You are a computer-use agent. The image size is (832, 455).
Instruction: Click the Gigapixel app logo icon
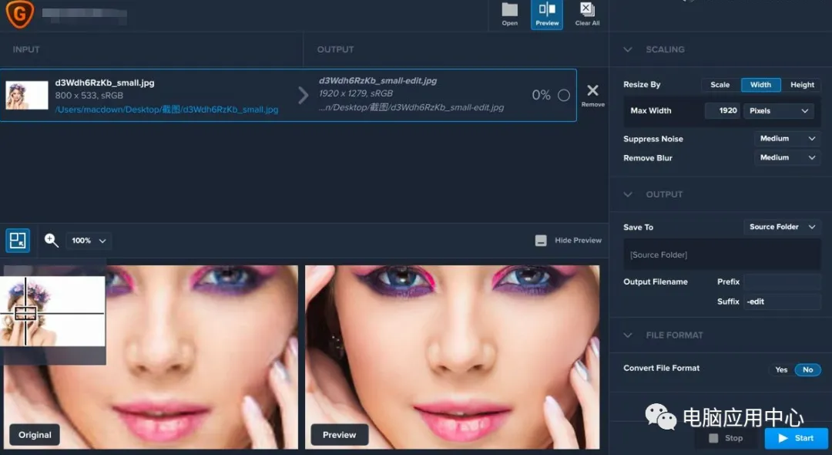(x=19, y=14)
